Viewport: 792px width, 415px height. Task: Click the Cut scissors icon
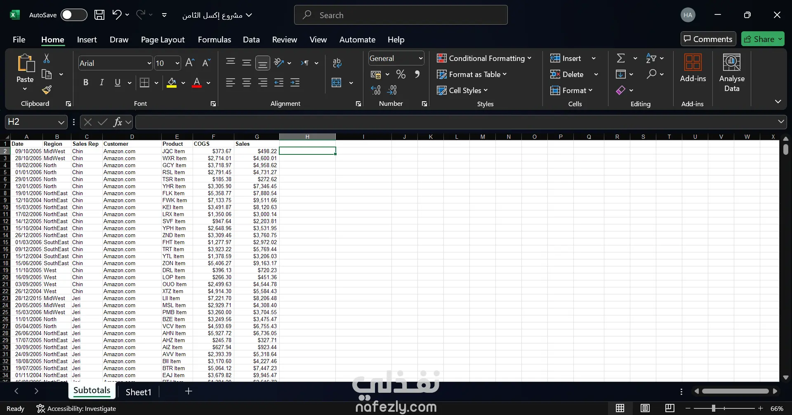(x=47, y=58)
